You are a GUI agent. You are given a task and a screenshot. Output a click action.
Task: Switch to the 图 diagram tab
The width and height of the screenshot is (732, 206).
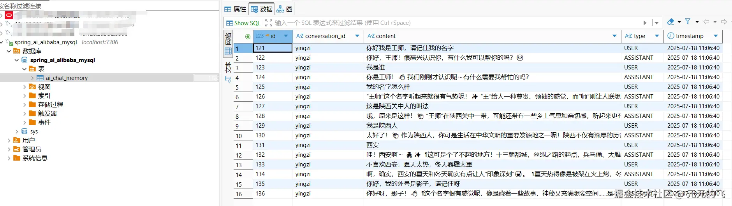tap(285, 9)
